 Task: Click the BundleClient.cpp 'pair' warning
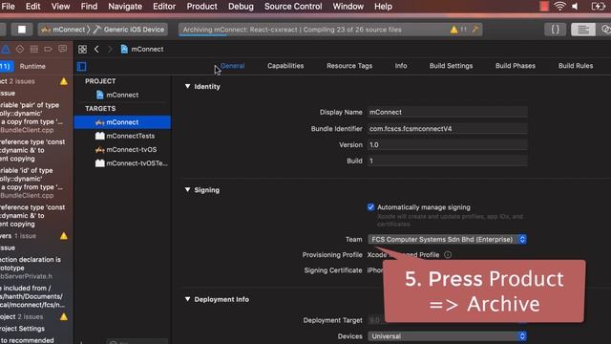click(32, 118)
